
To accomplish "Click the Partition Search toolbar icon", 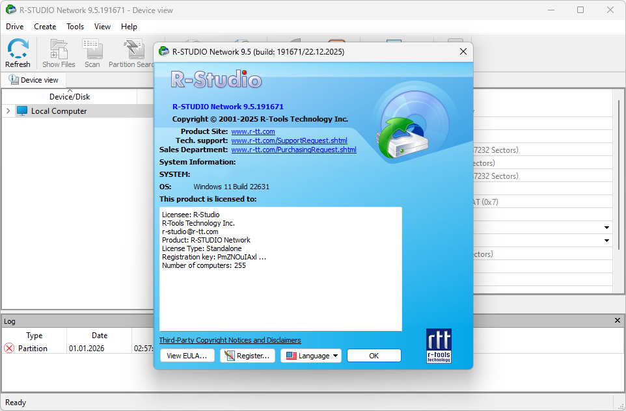I will point(133,49).
